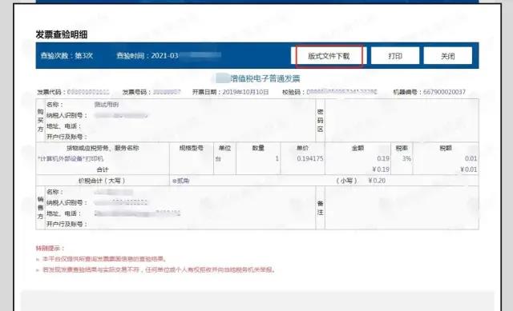The width and height of the screenshot is (513, 311).
Task: Click the 价税合计（大写）label
Action: click(102, 181)
